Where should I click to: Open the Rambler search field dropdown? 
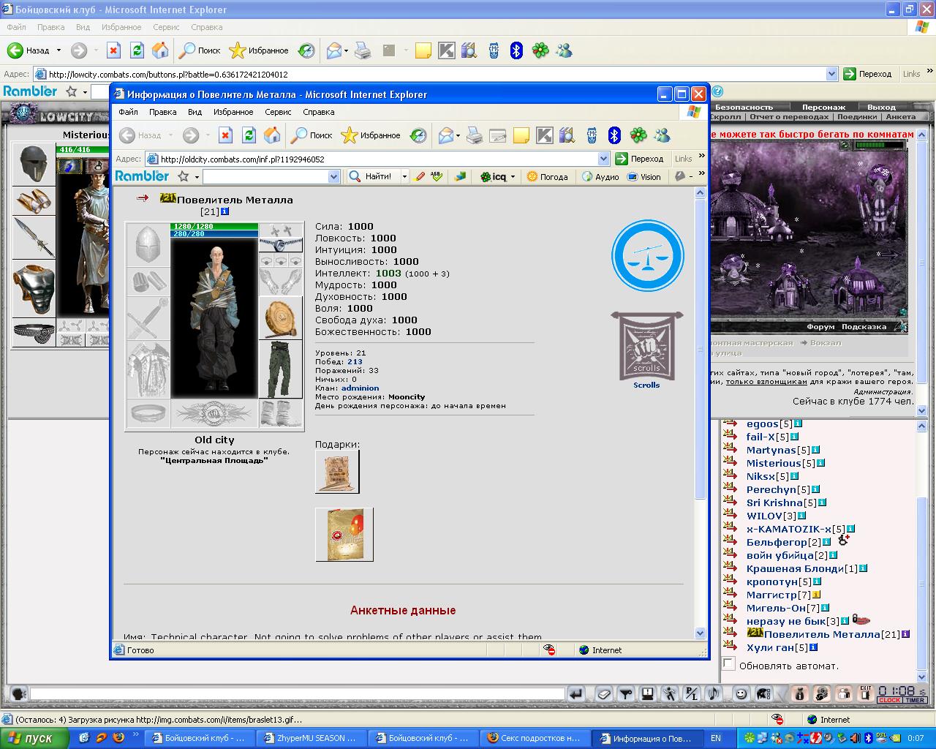tap(334, 176)
